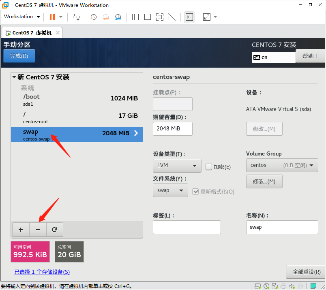Click the VMware Workstation title bar logo

pyautogui.click(x=5, y=5)
